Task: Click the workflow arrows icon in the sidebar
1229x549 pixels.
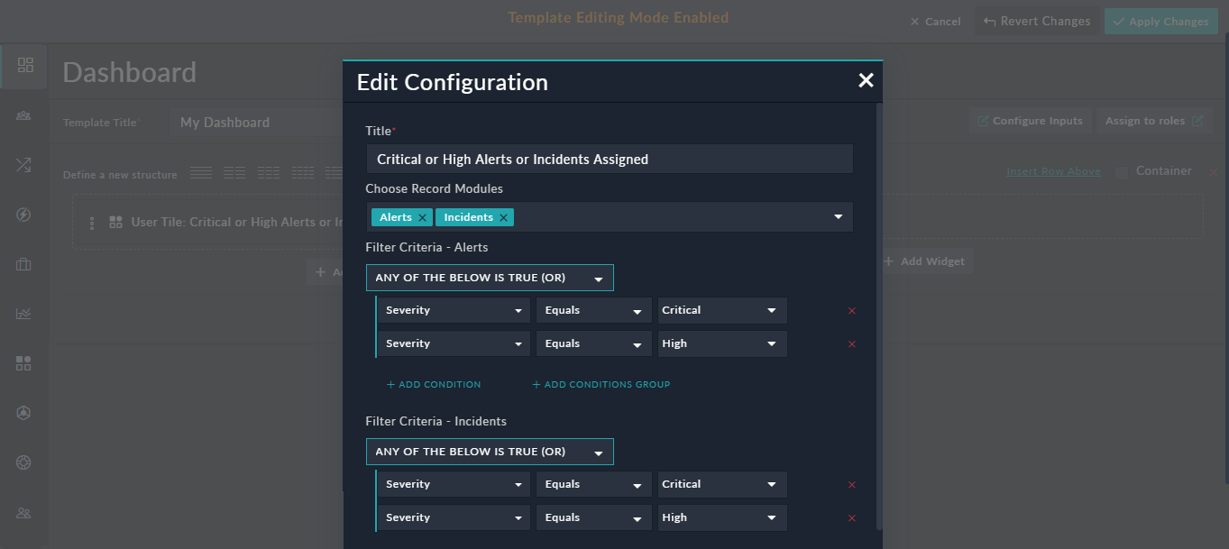Action: click(x=24, y=165)
